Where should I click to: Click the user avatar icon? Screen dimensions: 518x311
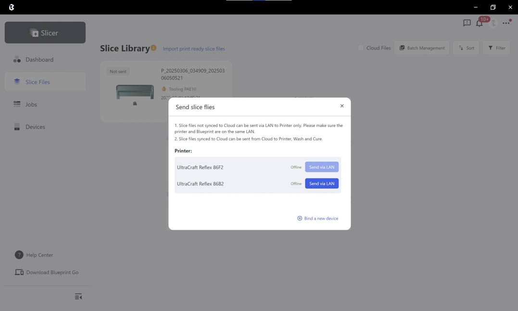(493, 23)
